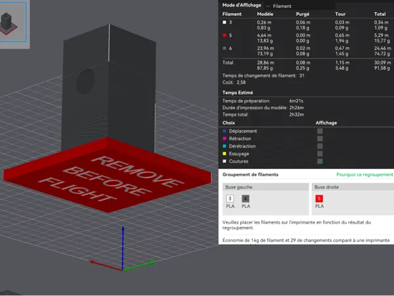
Task: Click the total time value '2h32m'
Action: (297, 114)
